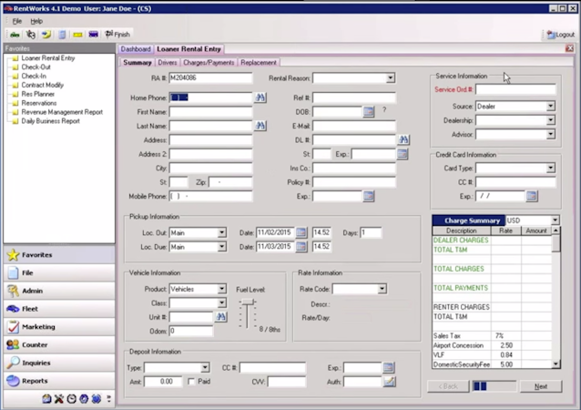Open DL expiration calendar picker
The width and height of the screenshot is (581, 410).
point(402,153)
